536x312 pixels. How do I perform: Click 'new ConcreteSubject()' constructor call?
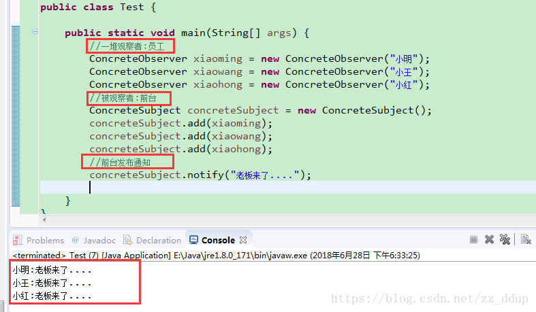click(x=362, y=111)
